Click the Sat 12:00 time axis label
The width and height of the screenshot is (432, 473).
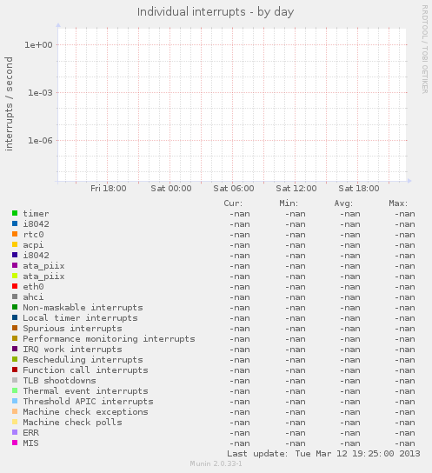(296, 189)
